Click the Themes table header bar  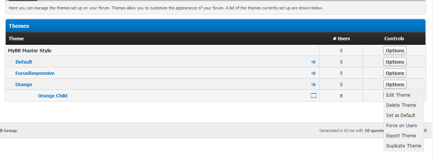coord(215,26)
